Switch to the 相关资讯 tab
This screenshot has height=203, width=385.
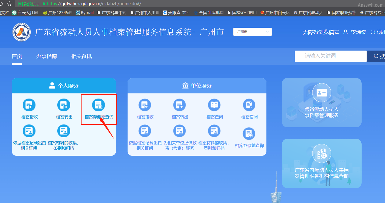pyautogui.click(x=82, y=56)
